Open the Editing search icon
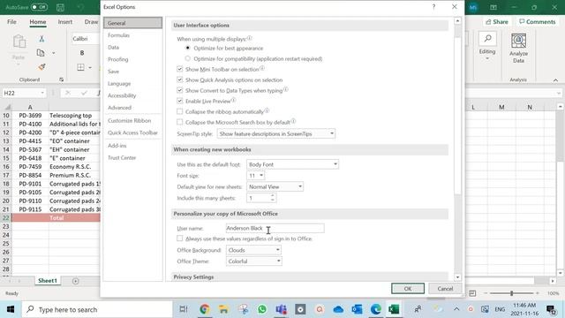The width and height of the screenshot is (565, 318). [x=487, y=39]
